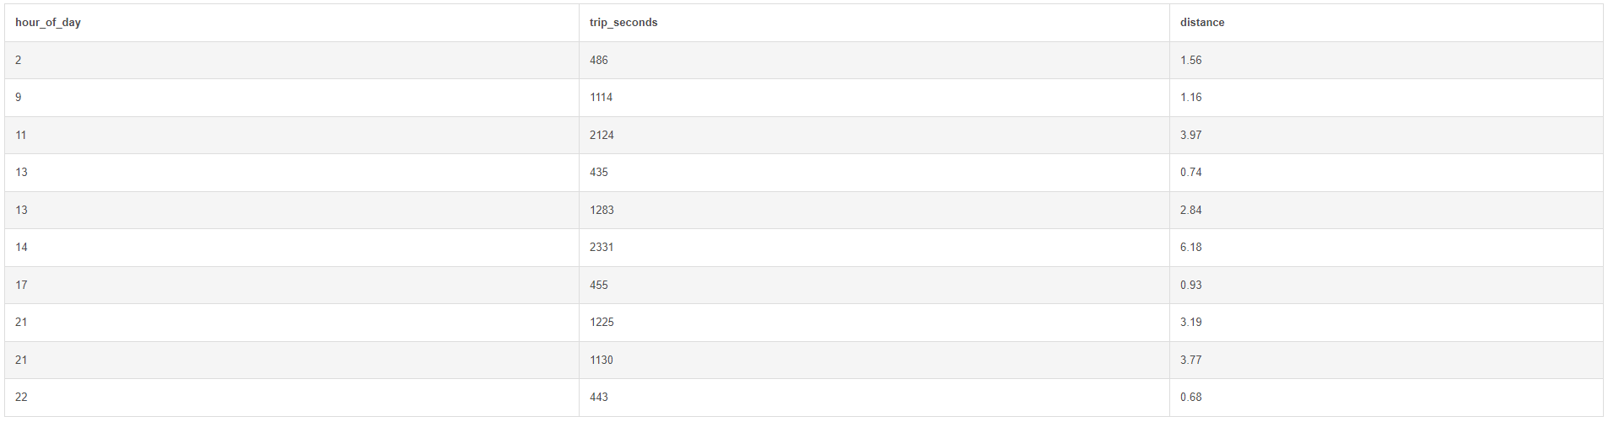The width and height of the screenshot is (1608, 422).
Task: Click the trip_seconds value 1114
Action: click(x=602, y=98)
